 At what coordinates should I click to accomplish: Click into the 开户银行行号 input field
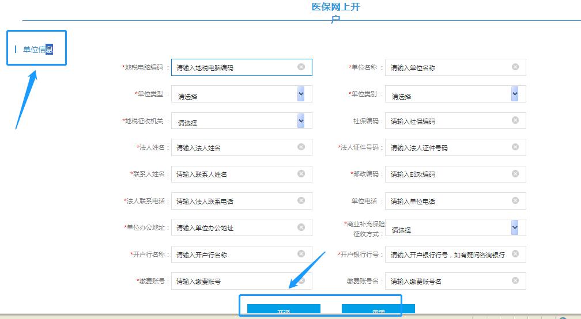click(455, 255)
